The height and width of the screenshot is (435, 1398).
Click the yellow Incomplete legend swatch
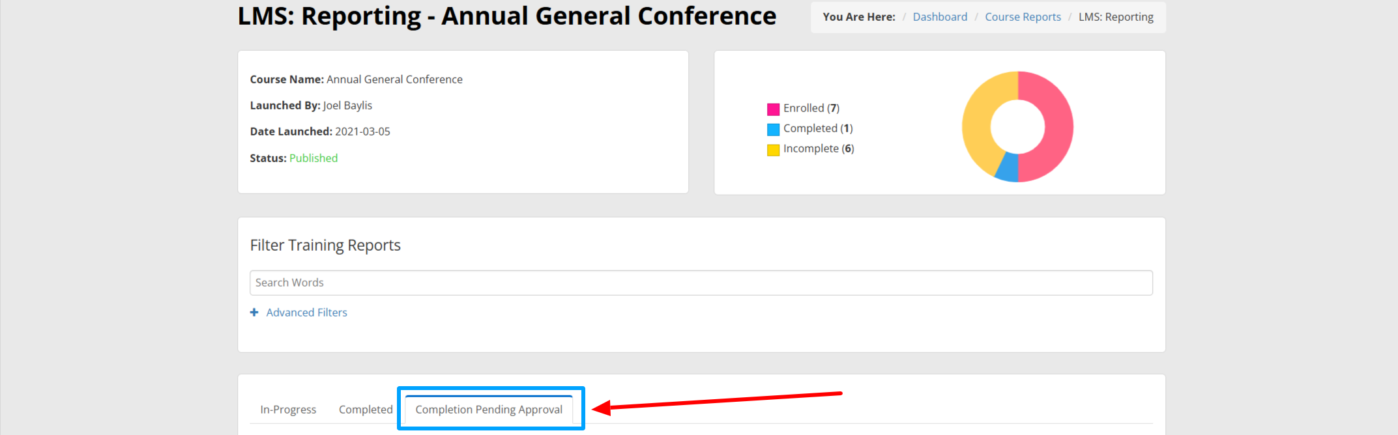point(774,150)
